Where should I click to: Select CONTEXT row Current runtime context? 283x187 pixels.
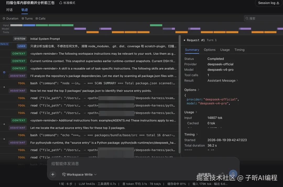tap(89, 61)
